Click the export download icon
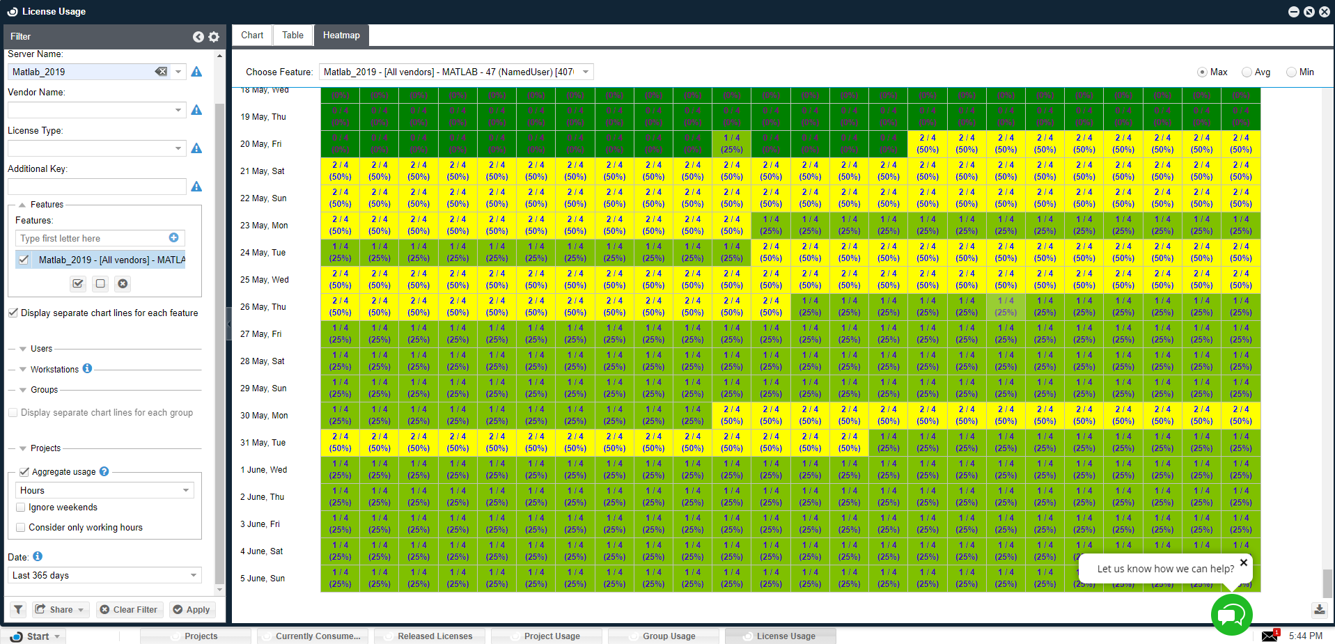This screenshot has width=1335, height=644. click(x=1319, y=610)
